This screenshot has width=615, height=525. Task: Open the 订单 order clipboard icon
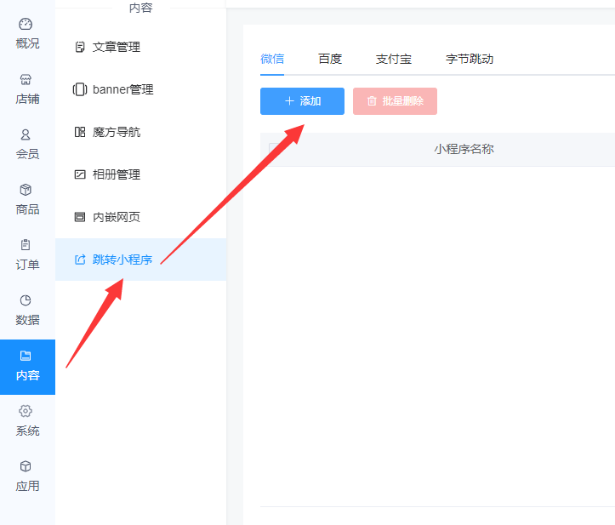click(x=26, y=245)
